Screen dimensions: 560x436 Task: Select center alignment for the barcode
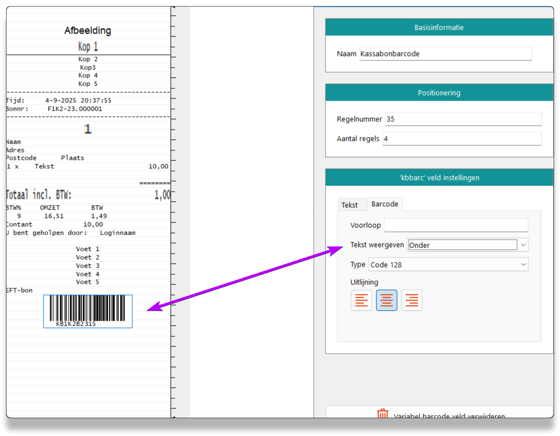click(386, 300)
